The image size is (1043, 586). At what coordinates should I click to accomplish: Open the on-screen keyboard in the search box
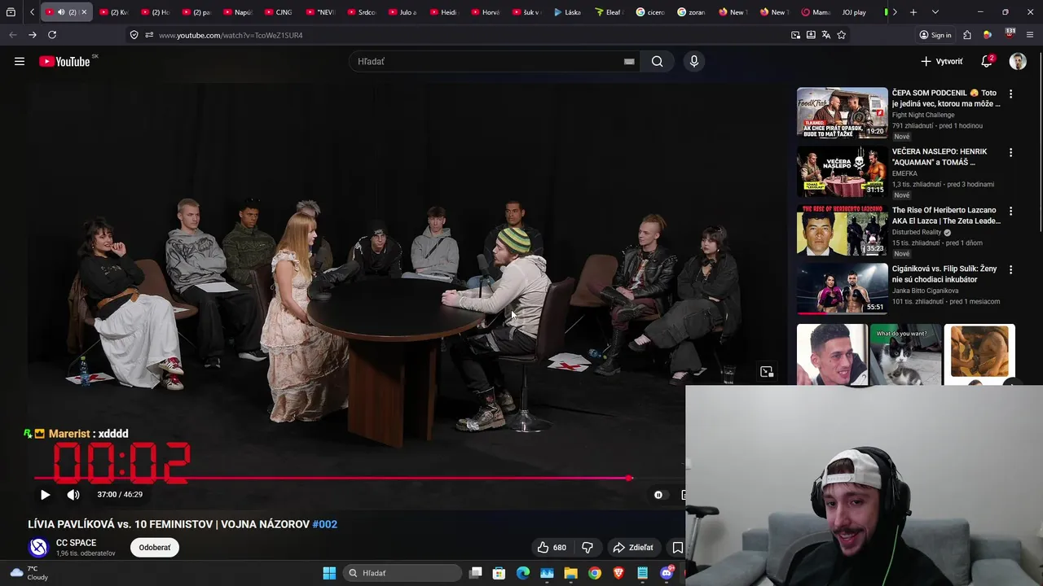click(x=629, y=61)
